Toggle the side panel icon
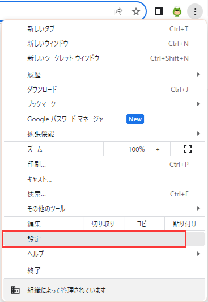 tap(159, 11)
